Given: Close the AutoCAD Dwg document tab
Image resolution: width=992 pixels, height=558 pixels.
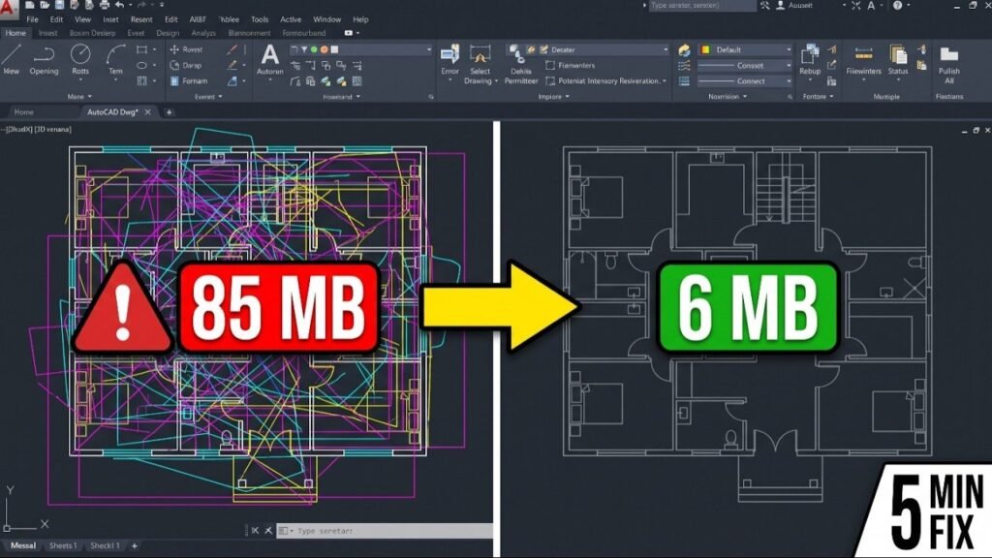Looking at the screenshot, I should pos(147,112).
